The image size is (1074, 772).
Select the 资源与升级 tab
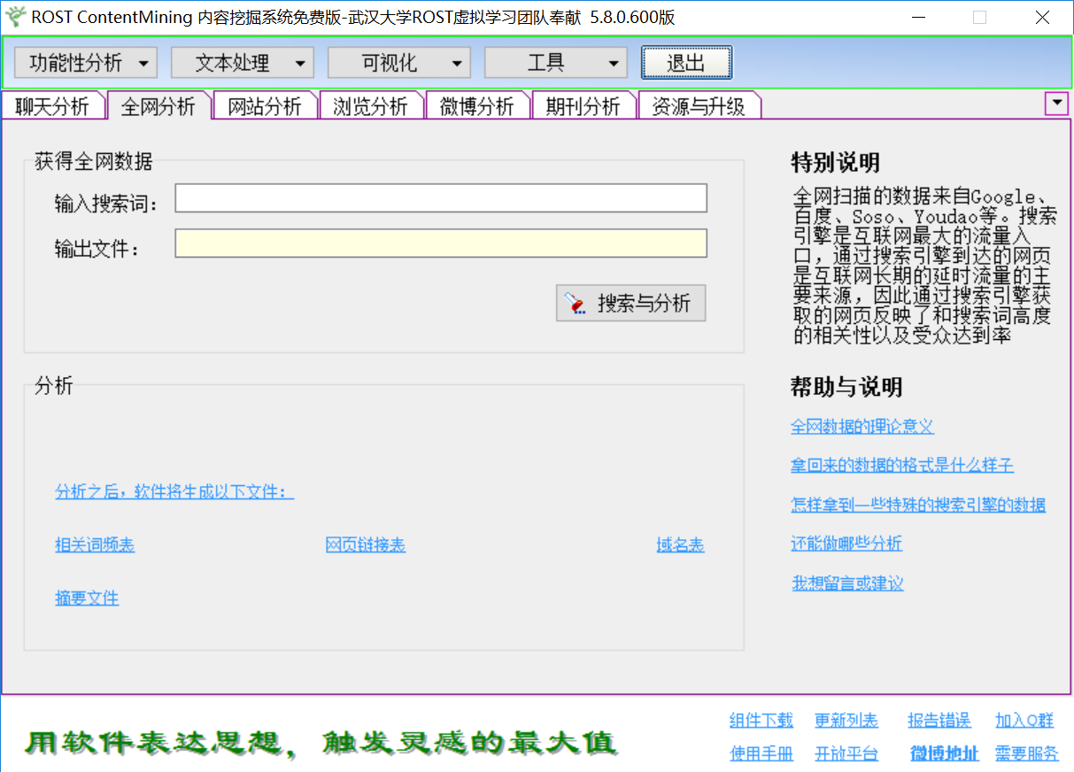click(699, 106)
